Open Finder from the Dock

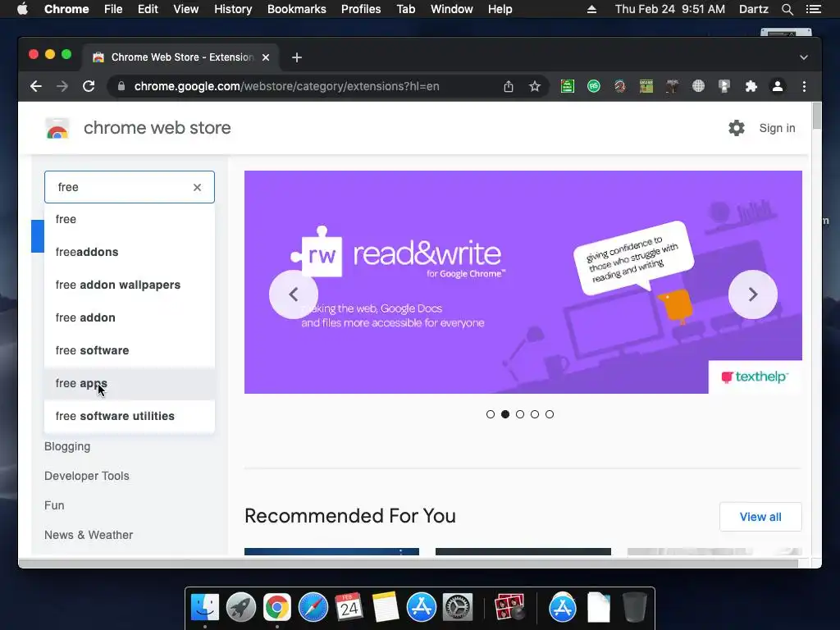pyautogui.click(x=205, y=608)
